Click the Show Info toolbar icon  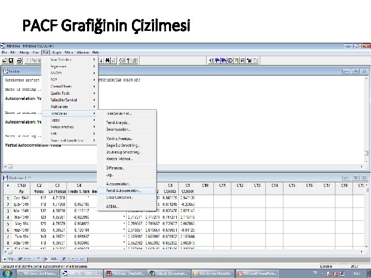[x=230, y=61]
